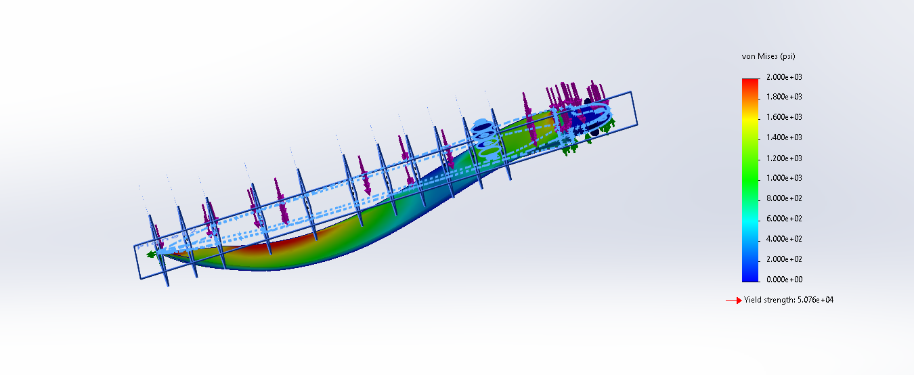The image size is (914, 375).
Task: Click the 0.000e+00 legend minimum value
Action: (x=784, y=280)
